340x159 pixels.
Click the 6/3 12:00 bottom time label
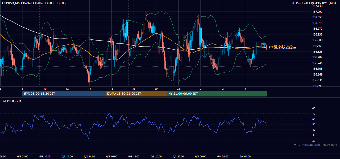pos(67,157)
